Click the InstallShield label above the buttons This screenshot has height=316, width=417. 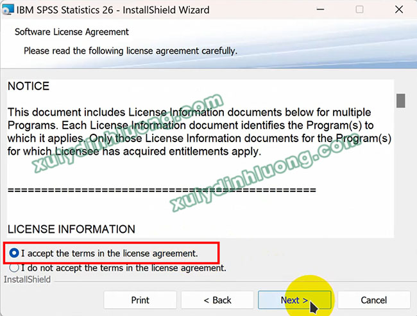click(27, 280)
